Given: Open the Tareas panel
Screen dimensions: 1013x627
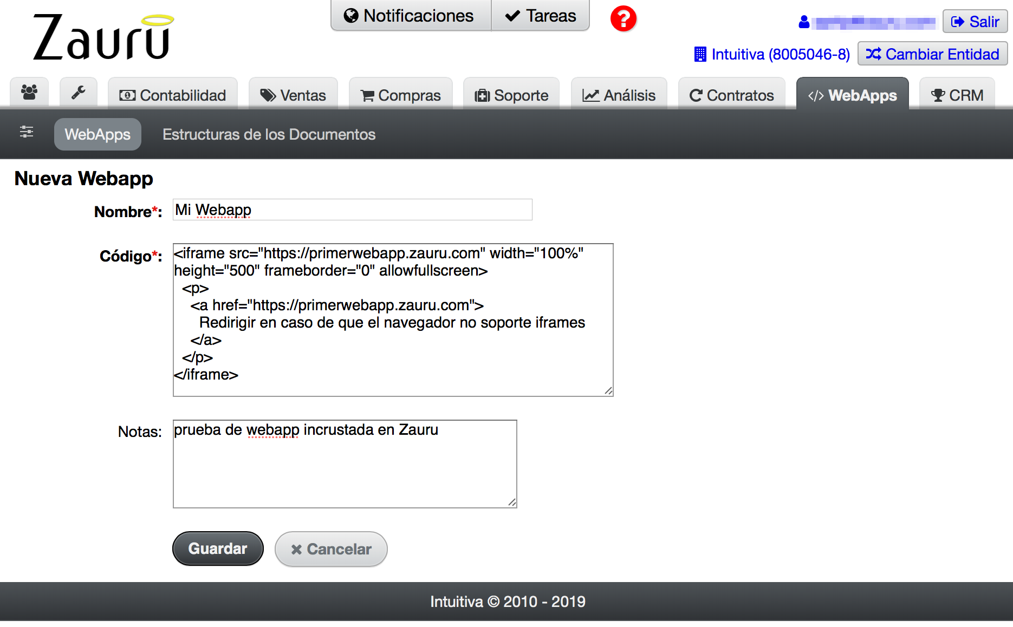Looking at the screenshot, I should click(540, 16).
